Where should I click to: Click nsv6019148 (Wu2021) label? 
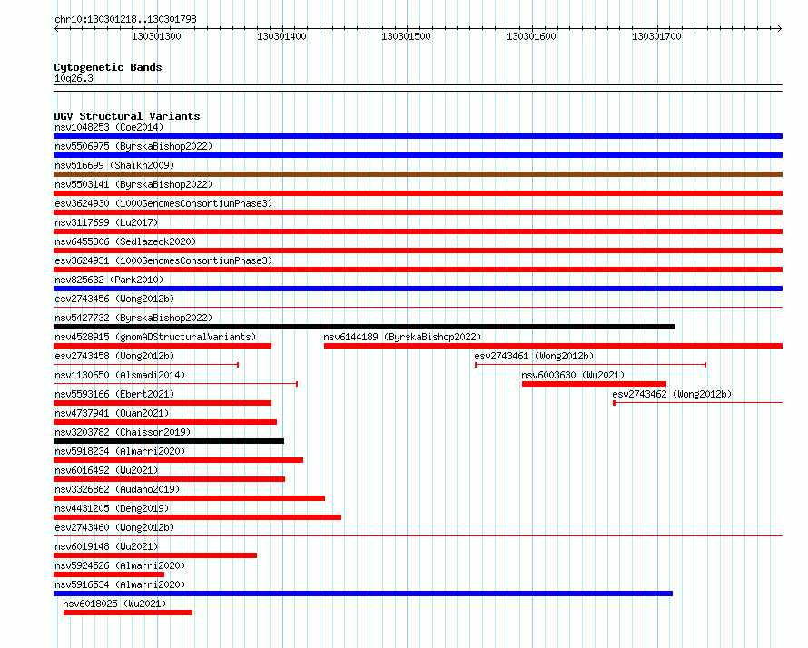[106, 546]
